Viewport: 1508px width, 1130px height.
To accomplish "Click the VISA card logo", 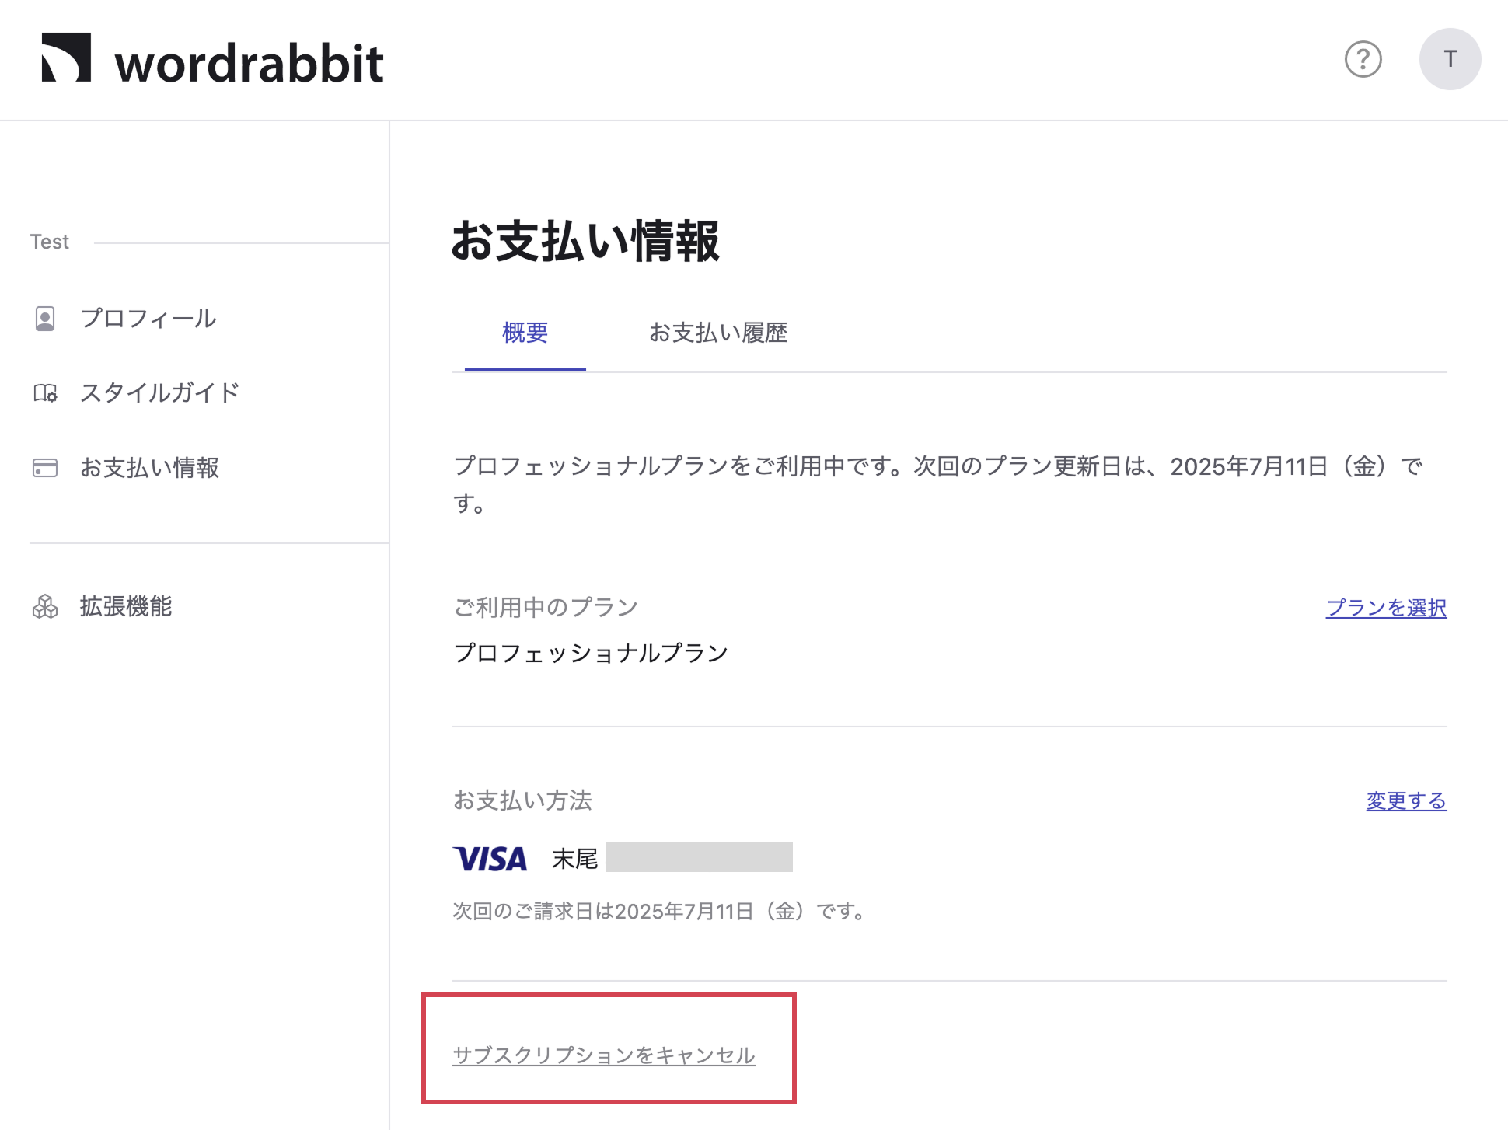I will (490, 859).
